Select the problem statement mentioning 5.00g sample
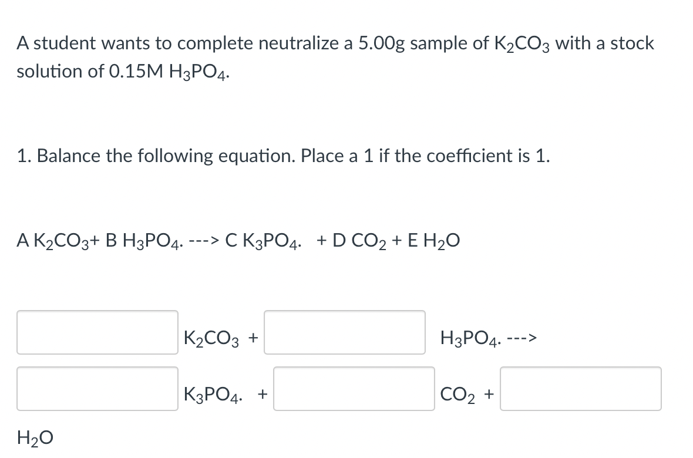This screenshot has width=693, height=458. coord(335,42)
